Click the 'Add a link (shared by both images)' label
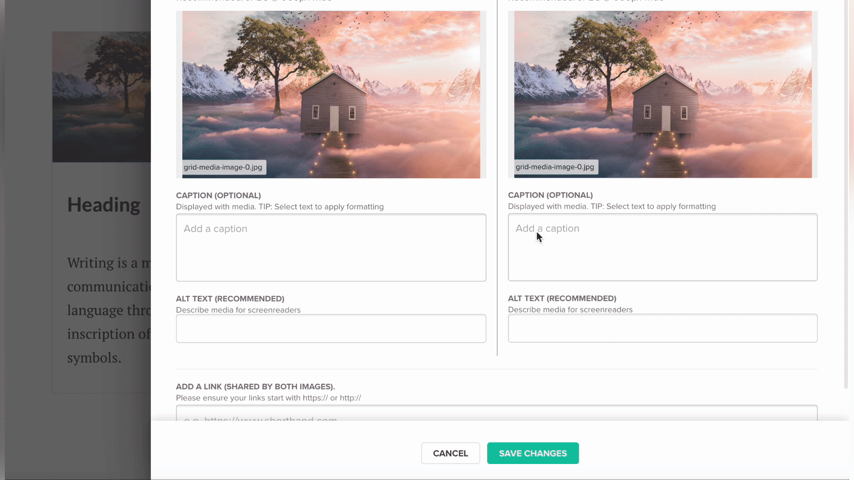 (x=255, y=387)
